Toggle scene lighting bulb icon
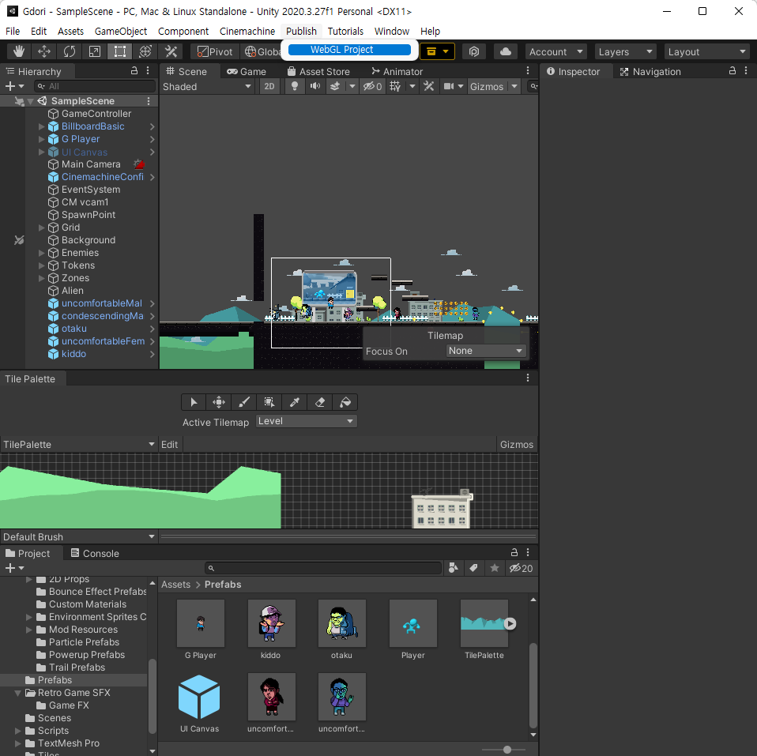This screenshot has width=757, height=756. tap(295, 86)
